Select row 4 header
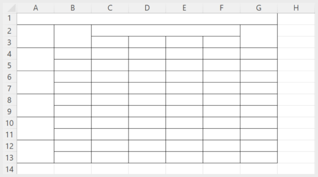This screenshot has height=177, width=318. coord(10,54)
